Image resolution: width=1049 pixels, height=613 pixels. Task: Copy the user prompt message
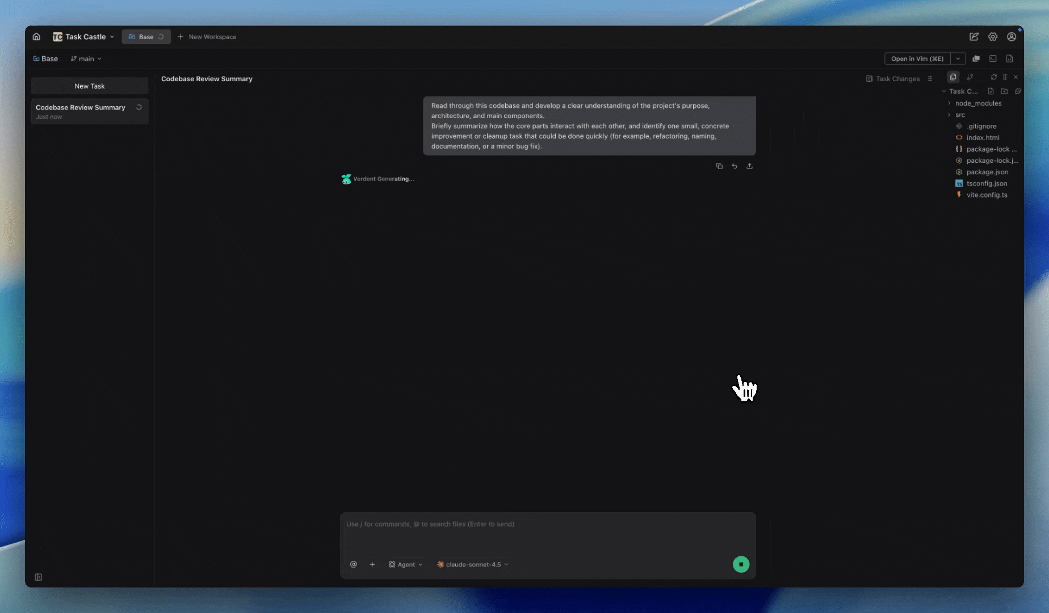pyautogui.click(x=719, y=166)
